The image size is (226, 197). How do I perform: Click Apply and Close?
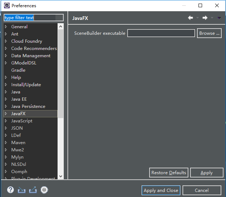pos(161,190)
